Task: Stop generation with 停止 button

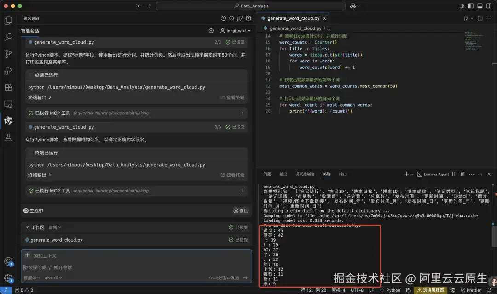Action: click(241, 211)
